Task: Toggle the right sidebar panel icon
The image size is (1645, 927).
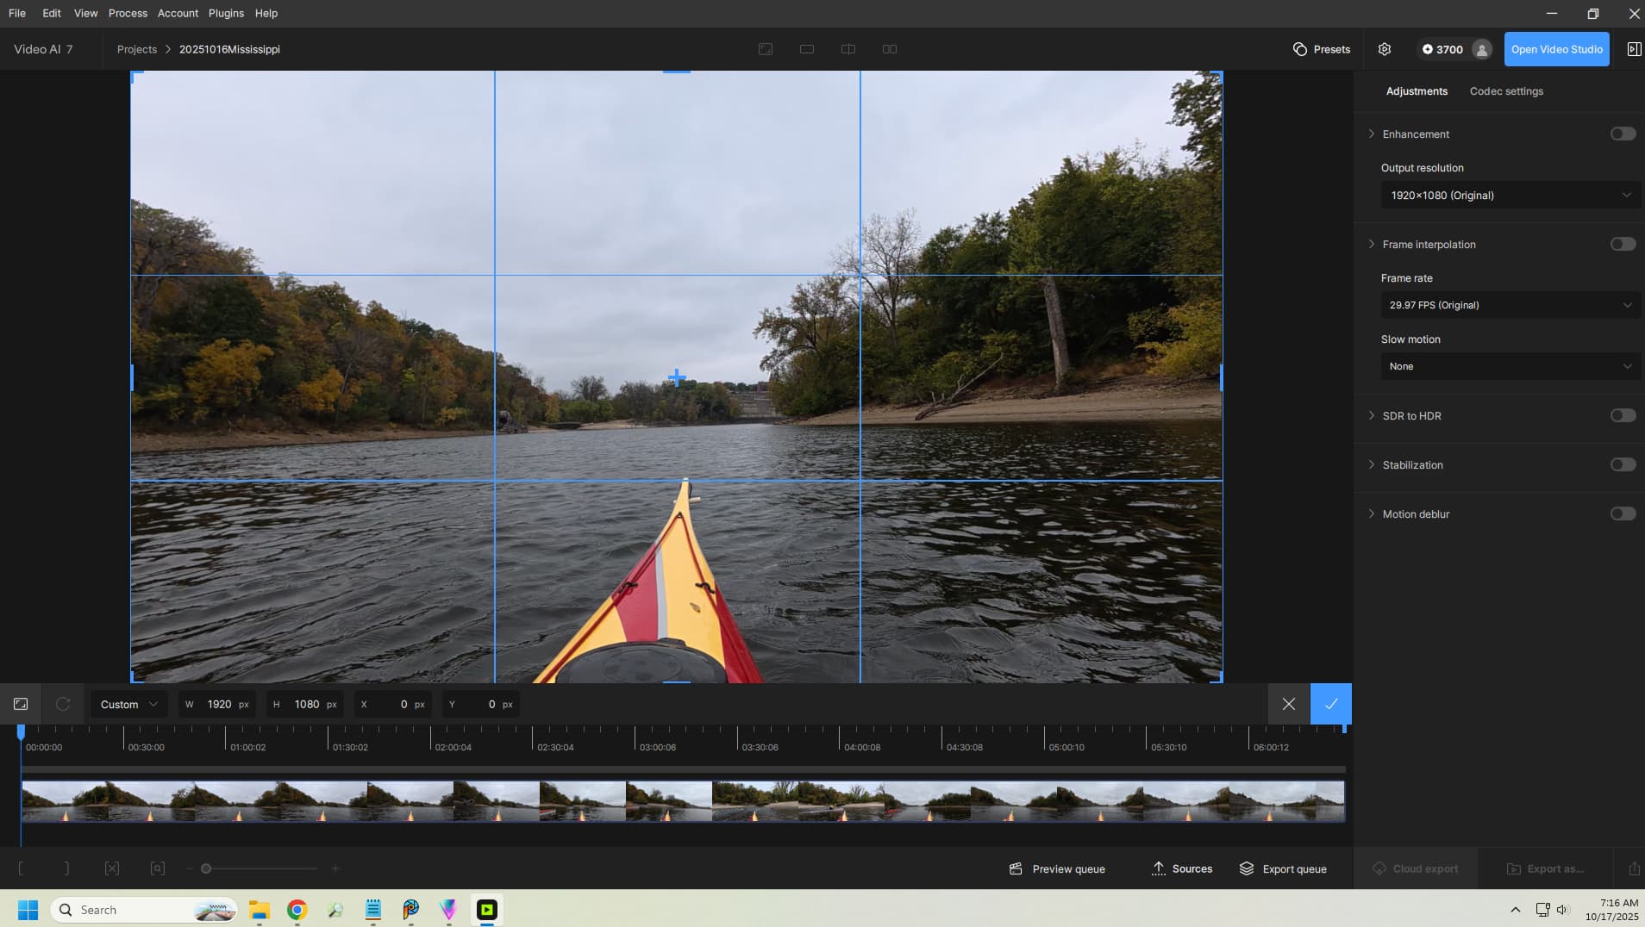Action: 1633,49
